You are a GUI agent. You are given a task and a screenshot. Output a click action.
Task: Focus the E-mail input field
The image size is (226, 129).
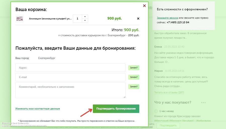click(70, 77)
